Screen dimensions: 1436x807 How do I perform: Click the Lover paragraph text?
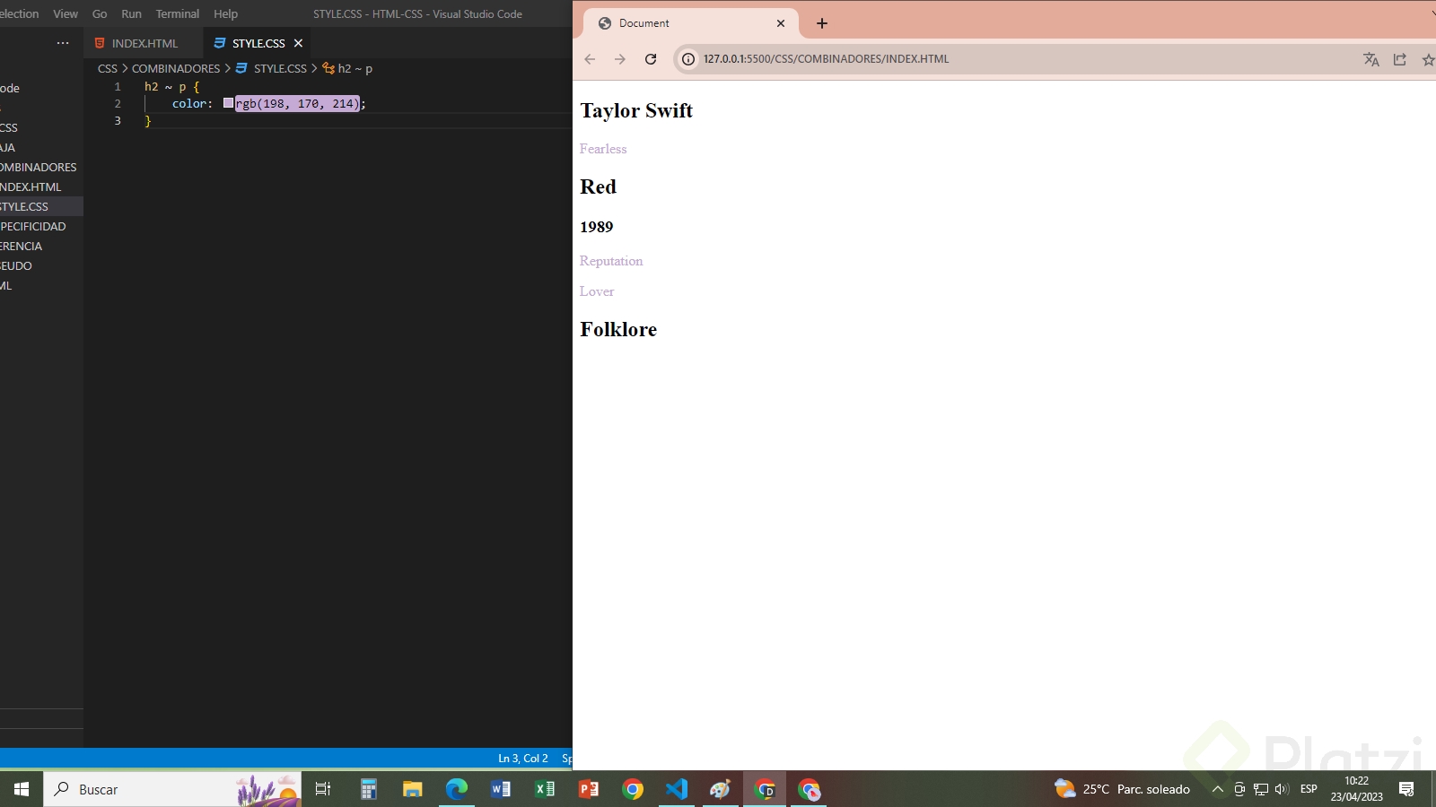coord(597,291)
